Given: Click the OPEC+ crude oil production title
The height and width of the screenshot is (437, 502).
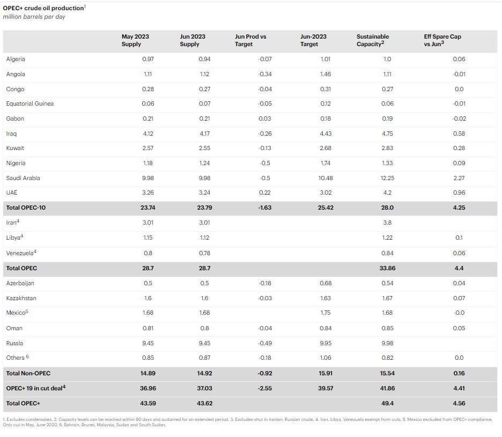Looking at the screenshot, I should 44,8.
